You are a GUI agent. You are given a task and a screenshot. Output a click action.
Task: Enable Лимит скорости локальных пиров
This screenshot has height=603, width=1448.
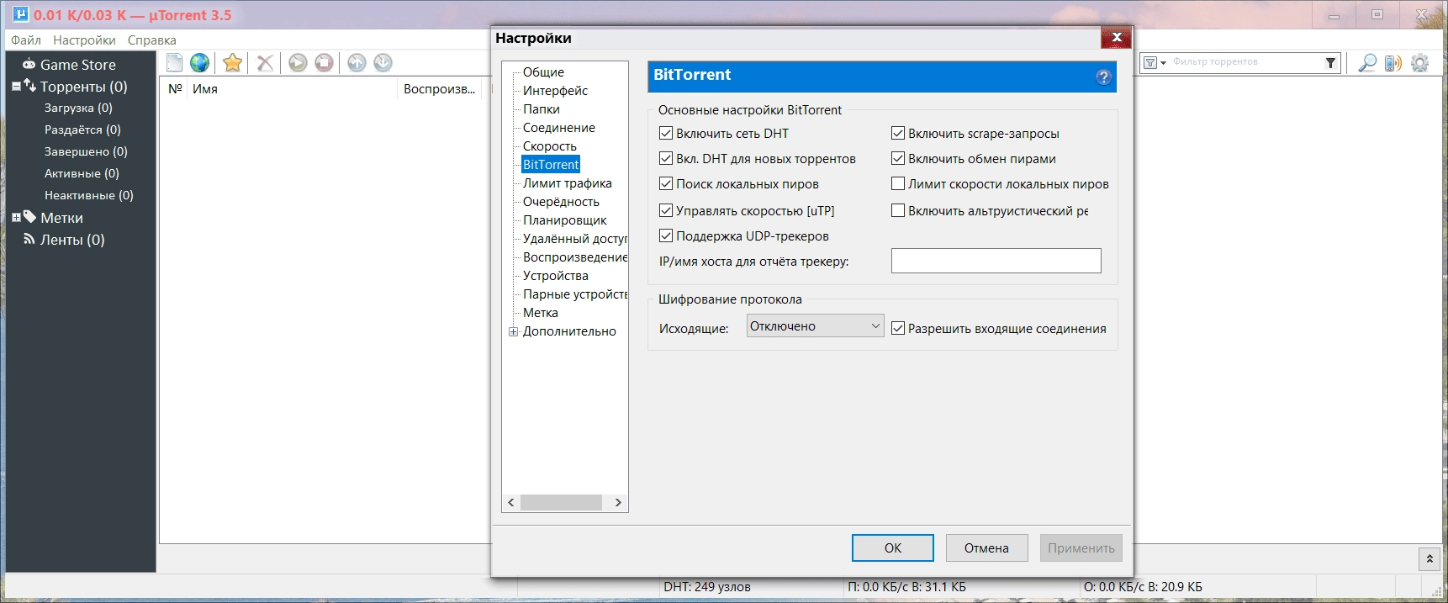pyautogui.click(x=898, y=183)
